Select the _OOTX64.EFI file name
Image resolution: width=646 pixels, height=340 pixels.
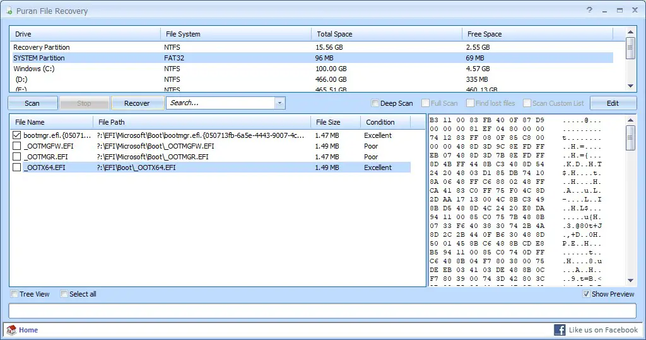(45, 167)
